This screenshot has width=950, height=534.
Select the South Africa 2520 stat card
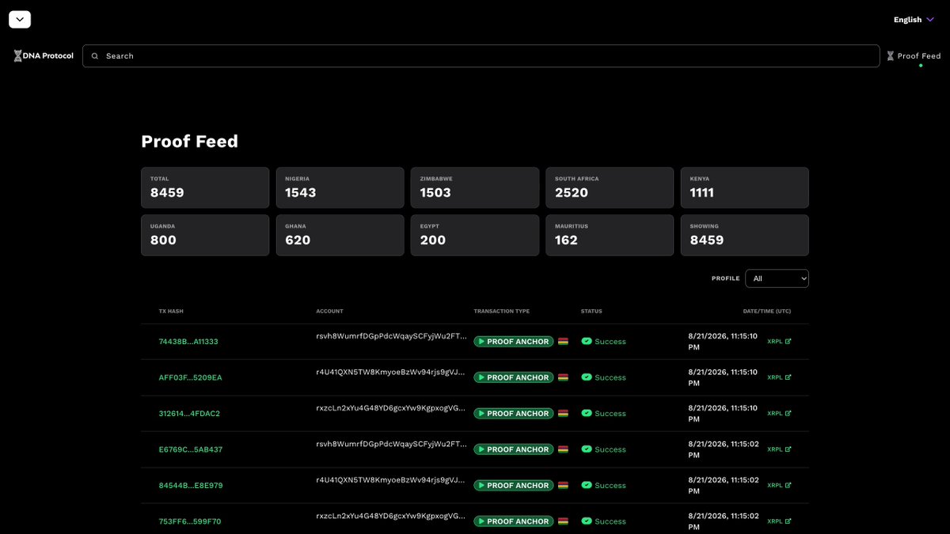610,187
